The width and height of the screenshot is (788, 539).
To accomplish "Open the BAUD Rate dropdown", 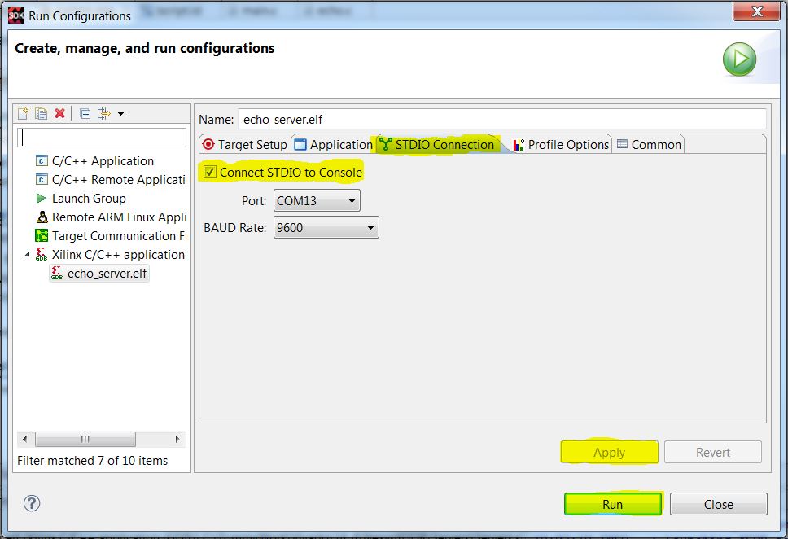I will tap(326, 227).
